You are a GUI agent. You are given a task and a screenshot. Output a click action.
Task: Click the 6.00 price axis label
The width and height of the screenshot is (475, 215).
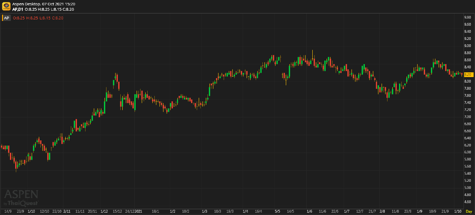pos(467,153)
